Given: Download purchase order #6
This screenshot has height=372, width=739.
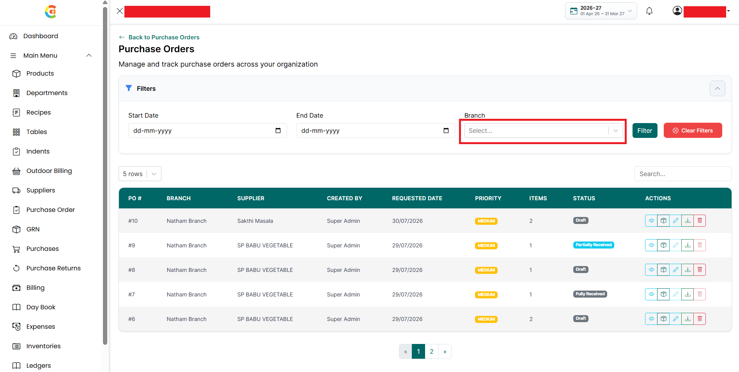Looking at the screenshot, I should (688, 319).
